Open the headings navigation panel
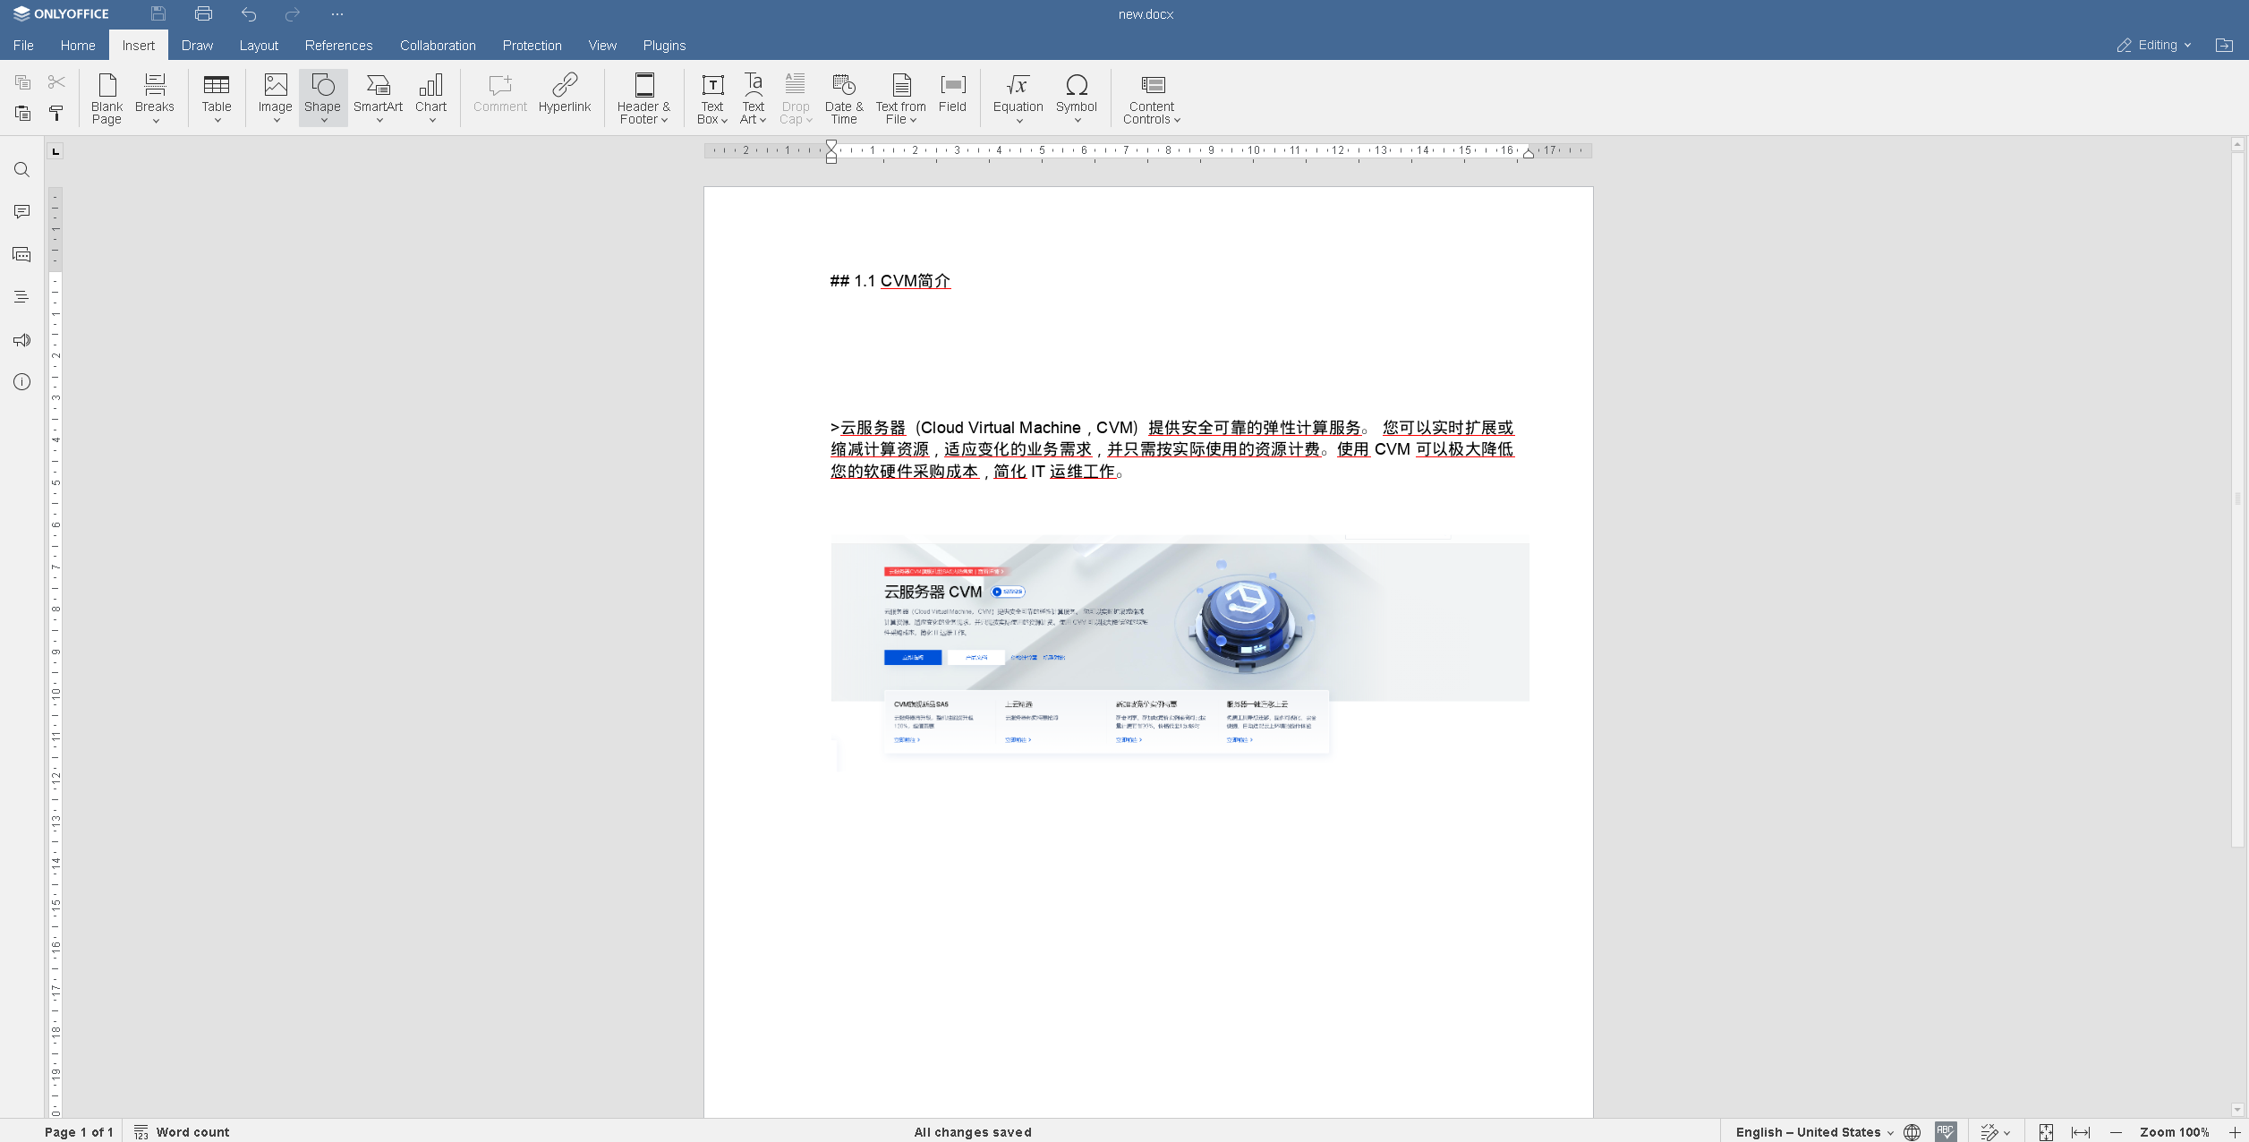The image size is (2249, 1142). 21,297
